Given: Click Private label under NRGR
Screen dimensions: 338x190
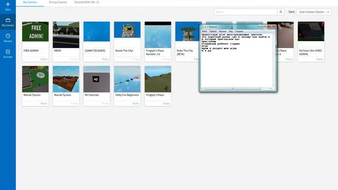Looking at the screenshot, I should (x=74, y=59).
